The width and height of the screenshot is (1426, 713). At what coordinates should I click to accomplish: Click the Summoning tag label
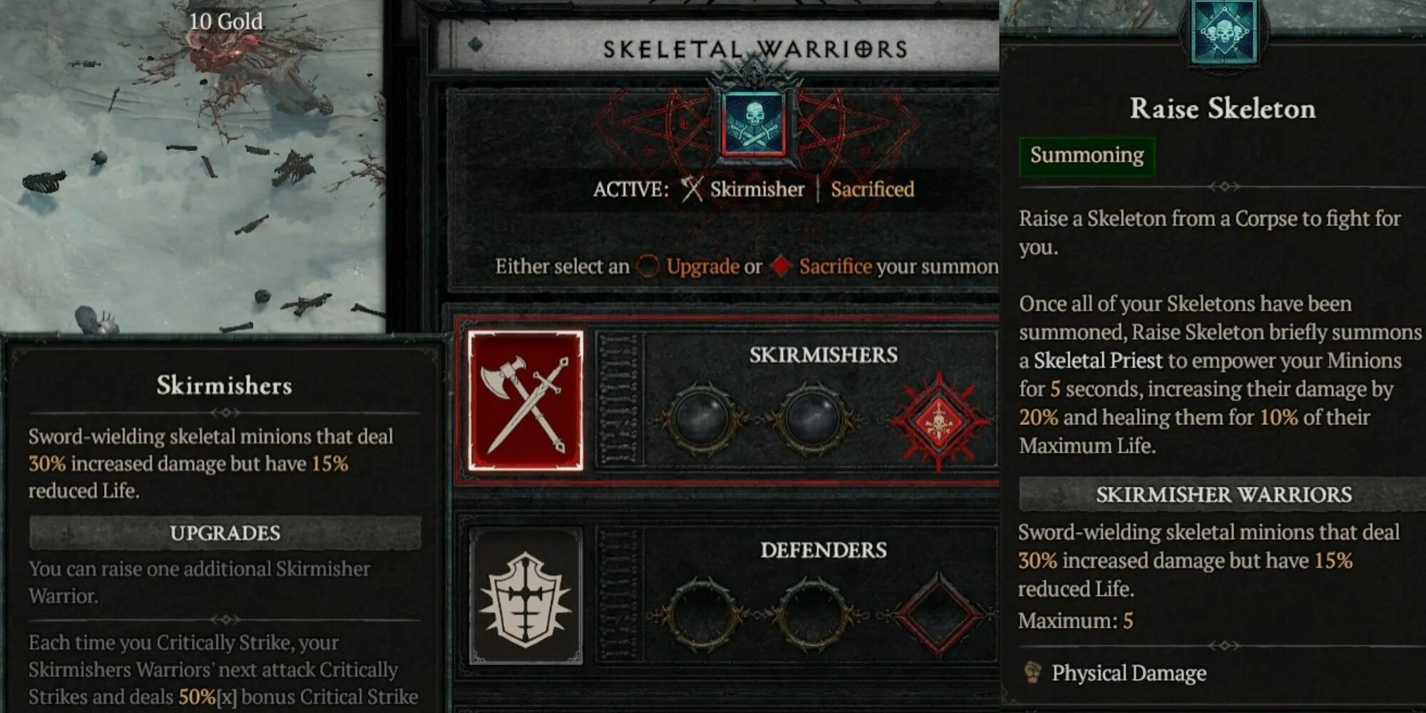tap(1087, 155)
